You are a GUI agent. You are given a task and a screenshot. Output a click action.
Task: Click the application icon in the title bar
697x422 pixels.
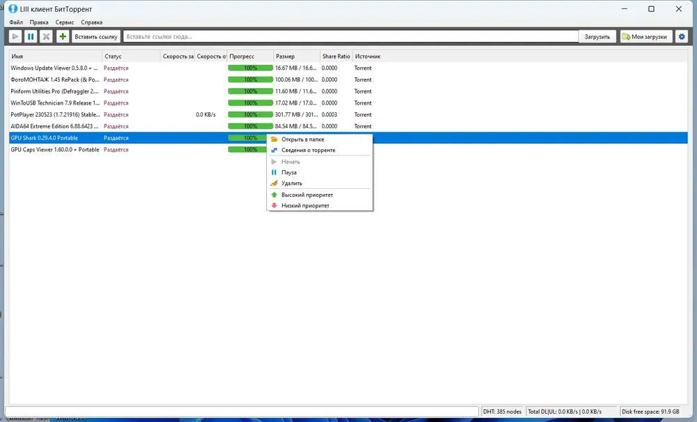pyautogui.click(x=13, y=9)
